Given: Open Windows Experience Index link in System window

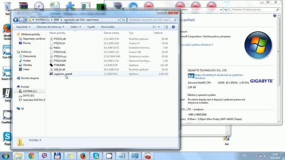Looking at the screenshot, I should click(x=219, y=76).
